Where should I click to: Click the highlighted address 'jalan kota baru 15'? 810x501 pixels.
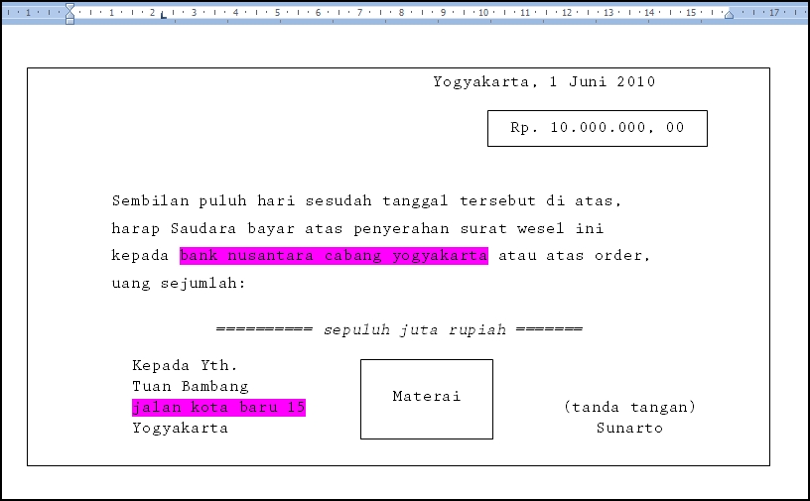pos(218,408)
